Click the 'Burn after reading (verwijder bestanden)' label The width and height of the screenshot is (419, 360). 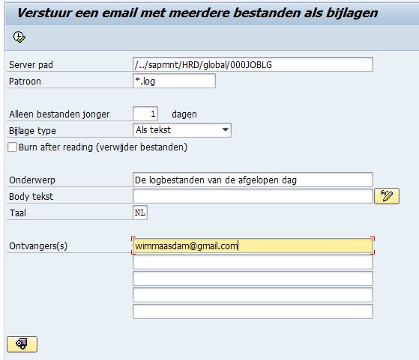click(x=103, y=147)
